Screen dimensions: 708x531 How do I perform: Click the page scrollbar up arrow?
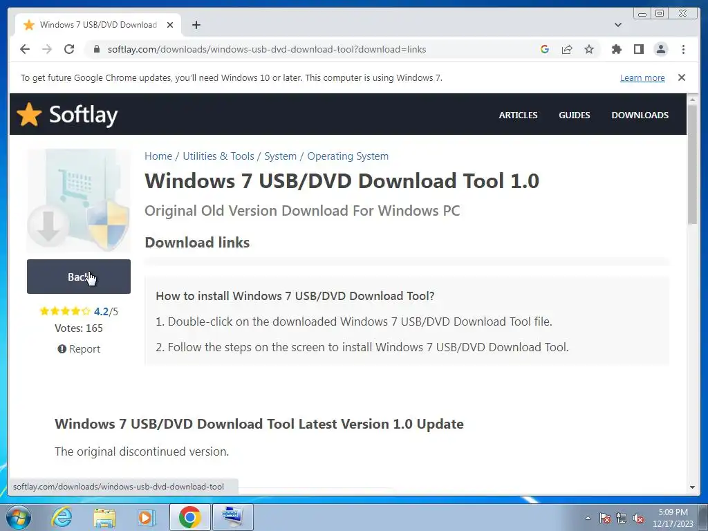click(x=692, y=99)
